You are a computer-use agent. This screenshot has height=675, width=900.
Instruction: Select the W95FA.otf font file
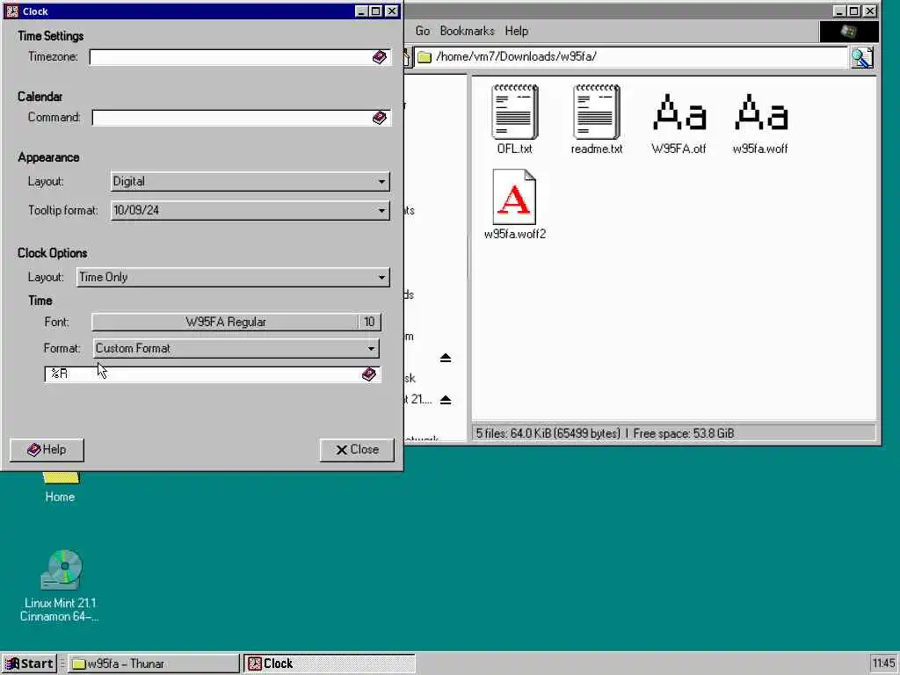point(679,112)
